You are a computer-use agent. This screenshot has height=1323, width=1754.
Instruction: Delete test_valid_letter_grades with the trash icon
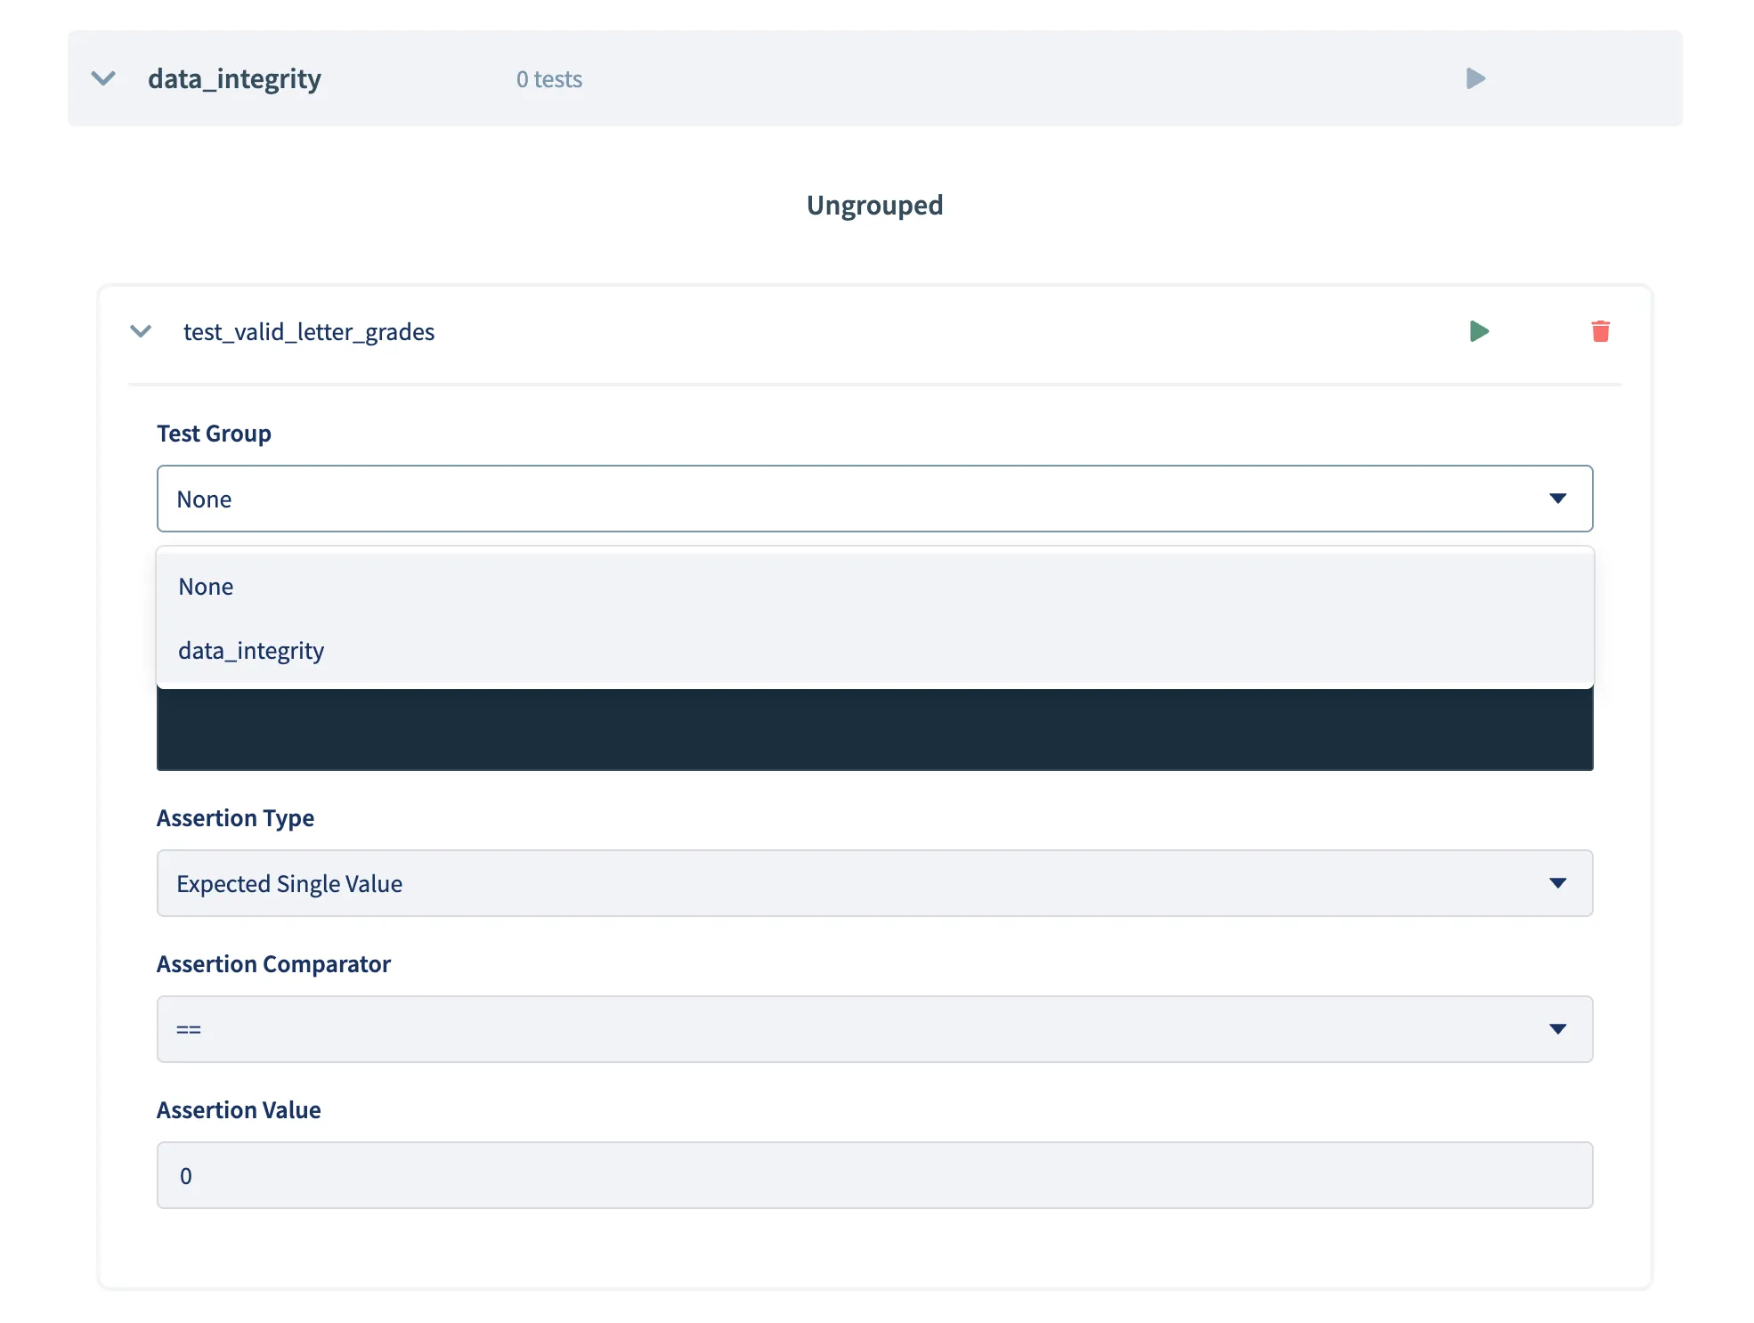(1600, 331)
